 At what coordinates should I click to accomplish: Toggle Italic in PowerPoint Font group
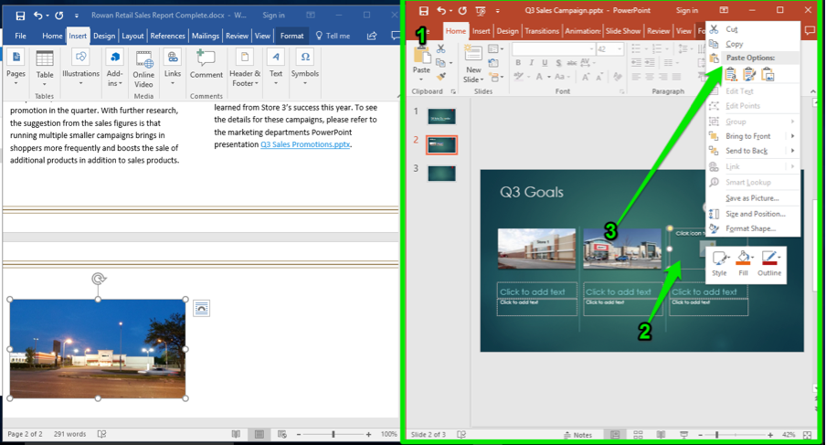[x=531, y=63]
